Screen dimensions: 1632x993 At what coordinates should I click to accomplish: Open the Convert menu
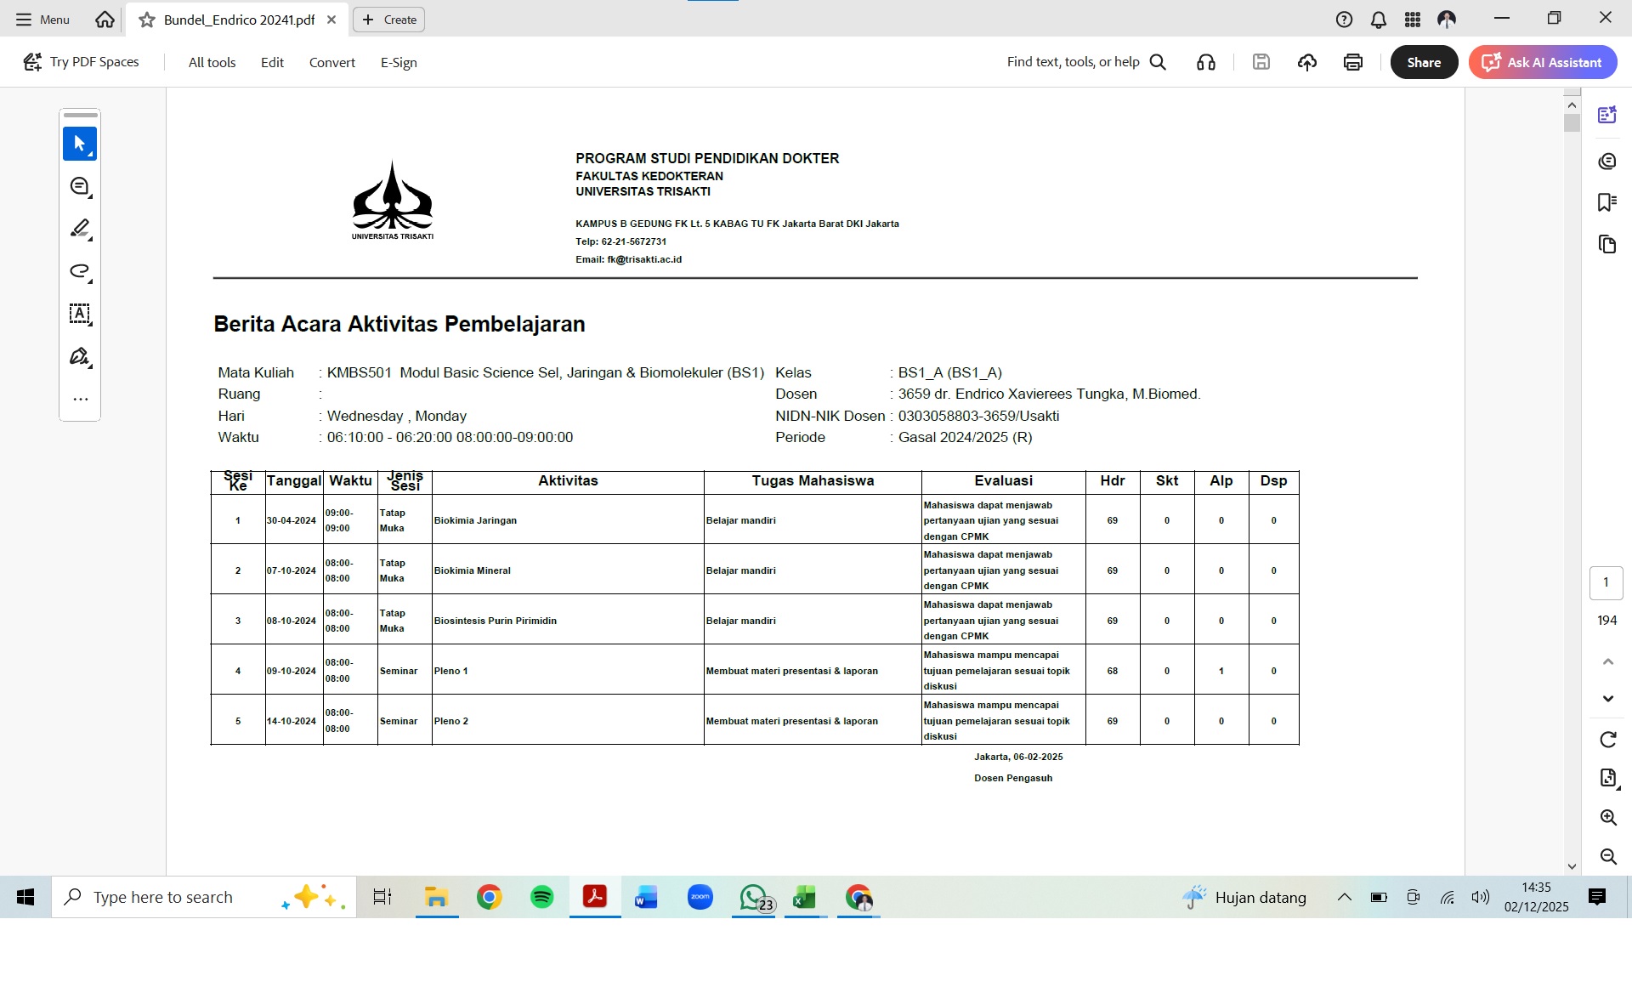[331, 62]
